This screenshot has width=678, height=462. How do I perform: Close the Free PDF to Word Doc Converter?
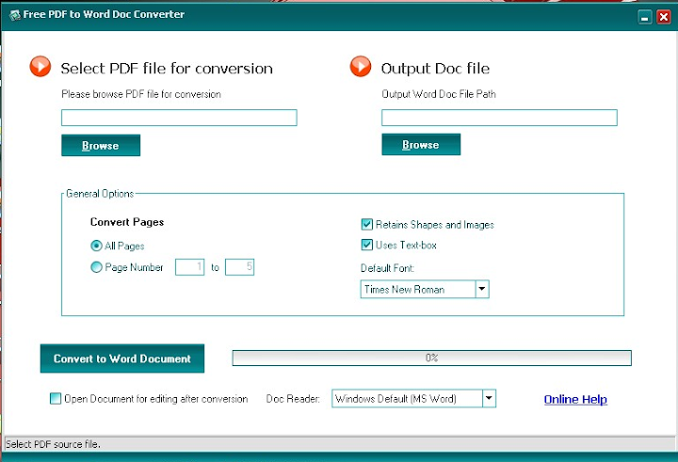pos(663,17)
